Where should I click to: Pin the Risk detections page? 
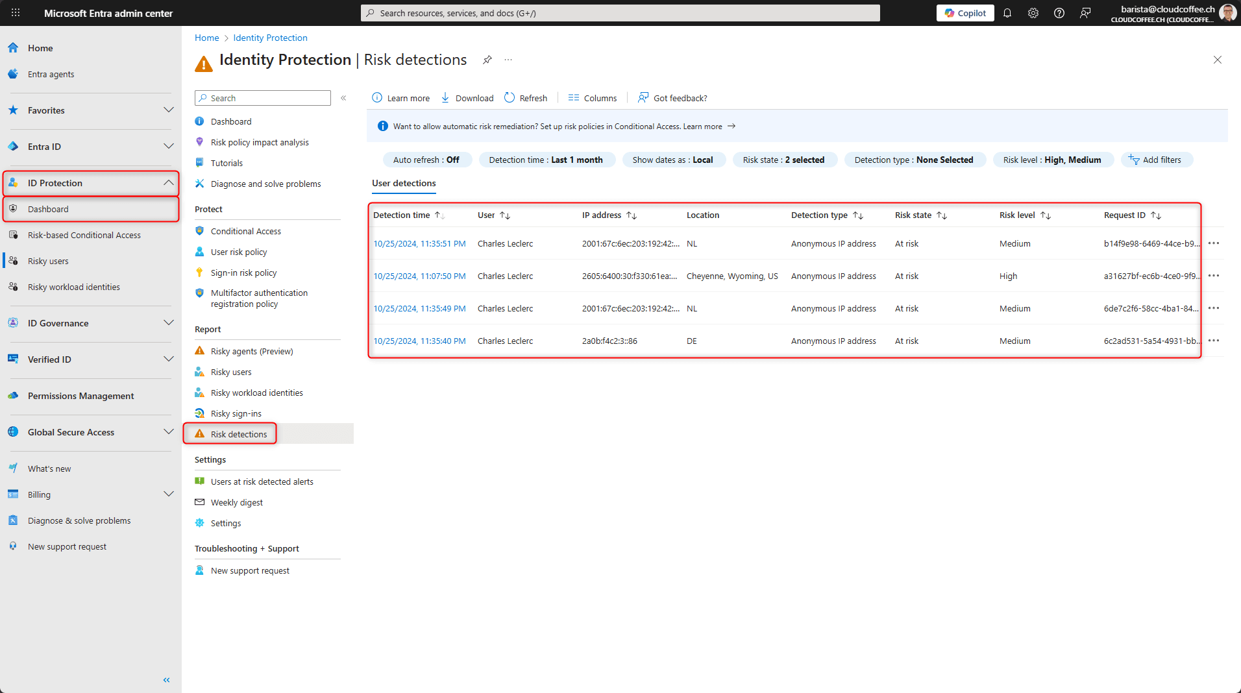tap(487, 60)
